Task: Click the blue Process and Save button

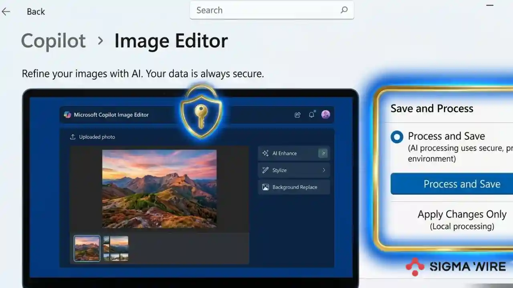Action: [452, 184]
